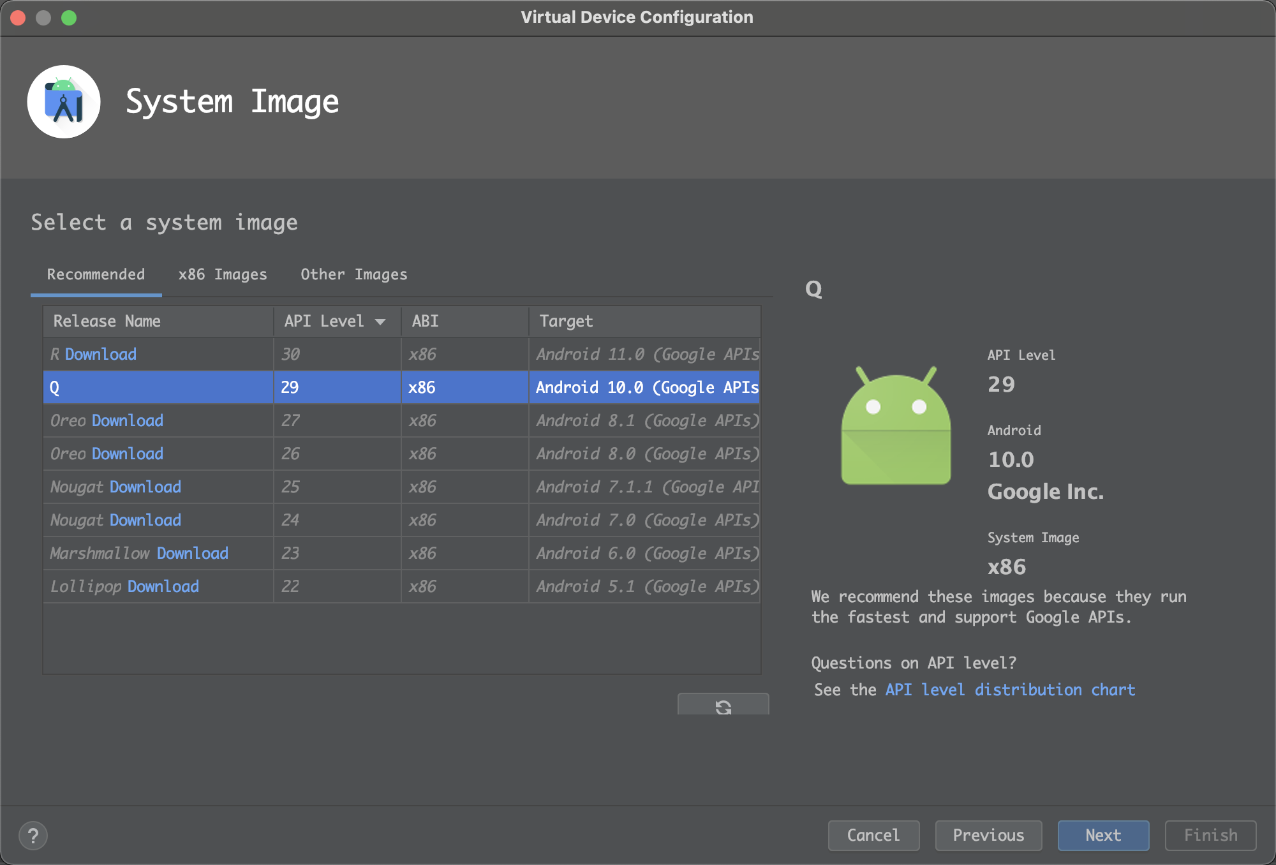Click the x86 ABI cell in Q row
Viewport: 1276px width, 865px height.
pyautogui.click(x=465, y=387)
